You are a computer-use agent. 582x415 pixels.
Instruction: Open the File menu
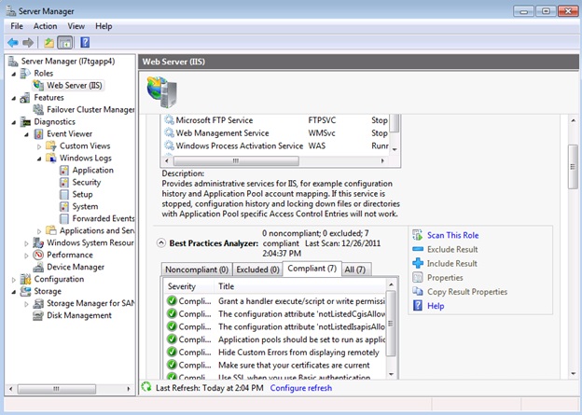(17, 26)
